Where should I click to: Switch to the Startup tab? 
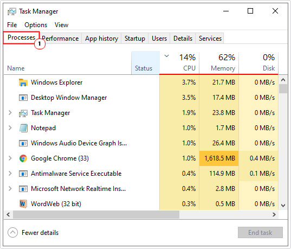(135, 39)
